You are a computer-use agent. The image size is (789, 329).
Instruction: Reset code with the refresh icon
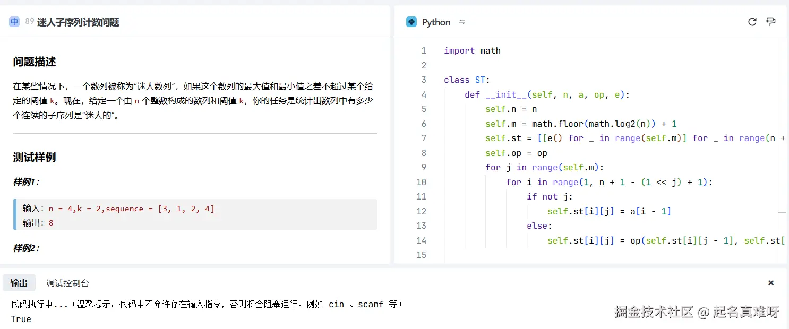coord(752,22)
